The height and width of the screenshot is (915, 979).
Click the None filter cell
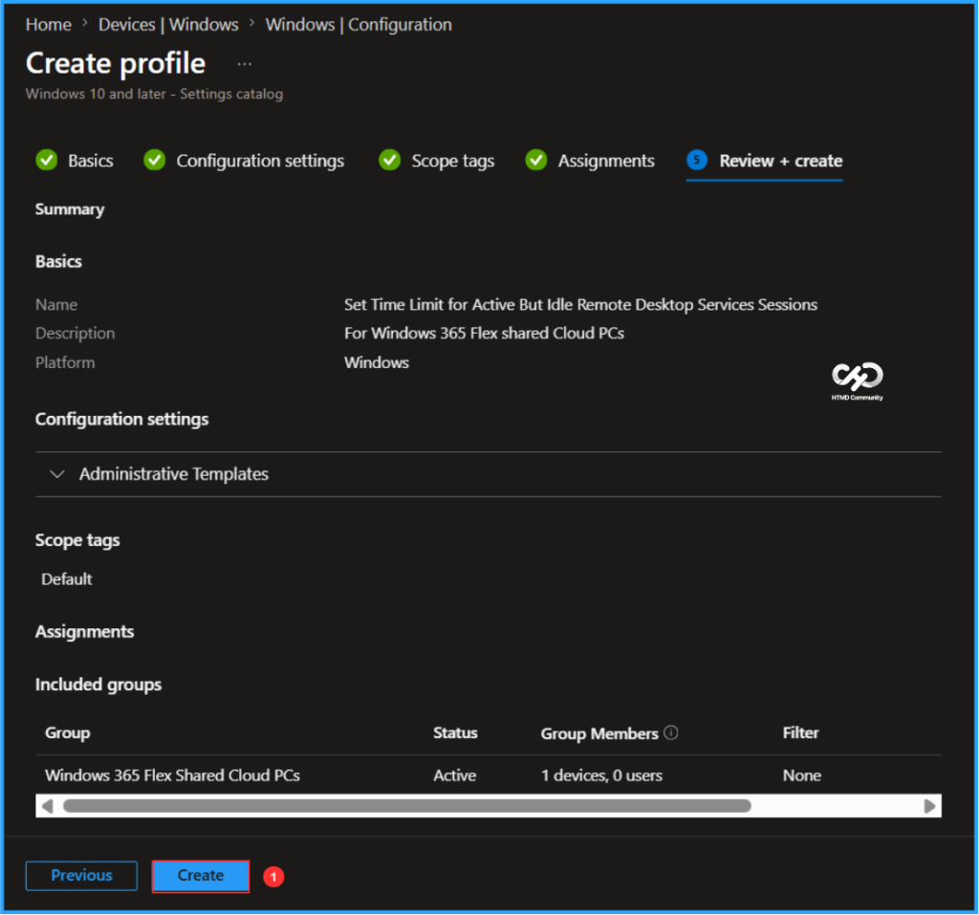tap(802, 775)
